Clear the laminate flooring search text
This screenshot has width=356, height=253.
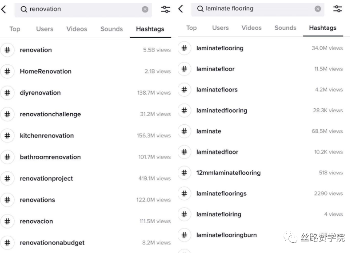pos(317,9)
